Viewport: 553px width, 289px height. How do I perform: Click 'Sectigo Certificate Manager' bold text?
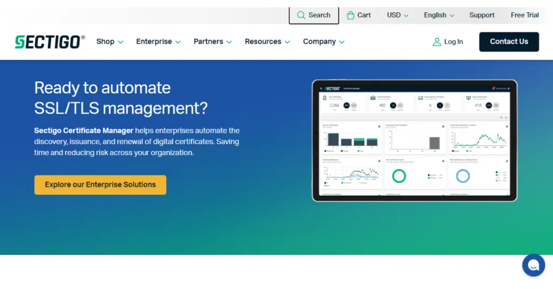click(x=84, y=130)
